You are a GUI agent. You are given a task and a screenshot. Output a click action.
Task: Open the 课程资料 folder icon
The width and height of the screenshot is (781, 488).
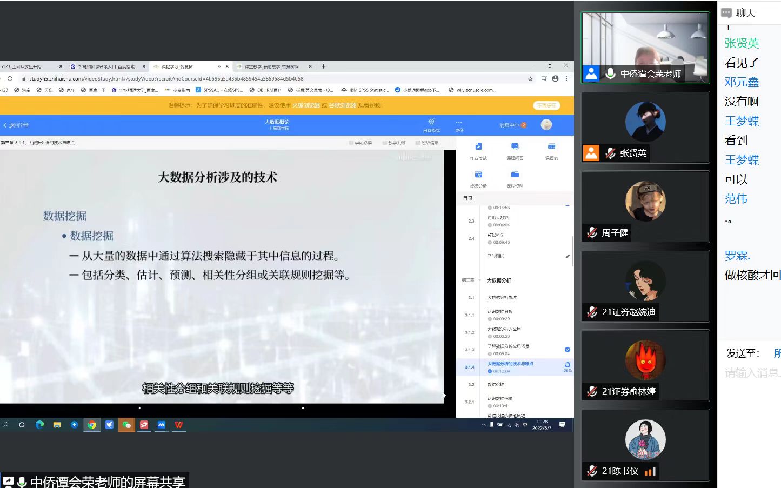(515, 175)
